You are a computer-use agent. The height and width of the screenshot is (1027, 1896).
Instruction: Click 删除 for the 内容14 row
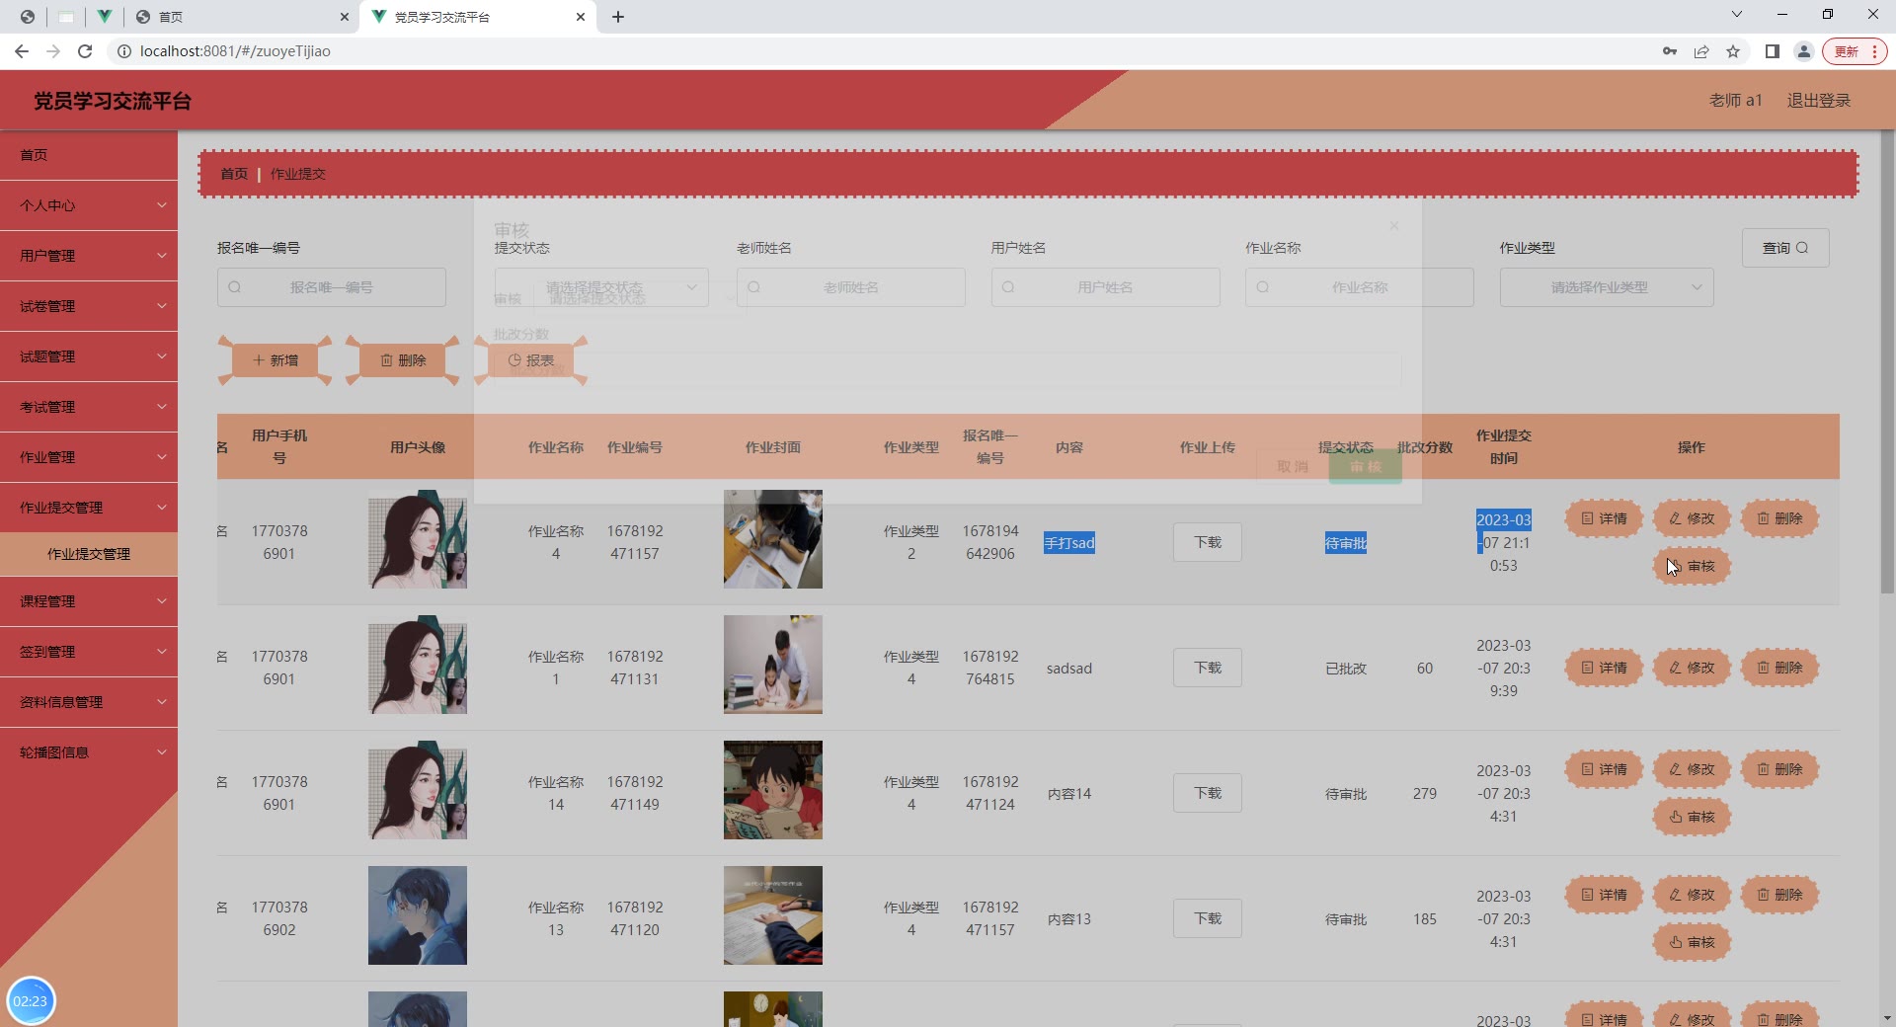coord(1779,769)
